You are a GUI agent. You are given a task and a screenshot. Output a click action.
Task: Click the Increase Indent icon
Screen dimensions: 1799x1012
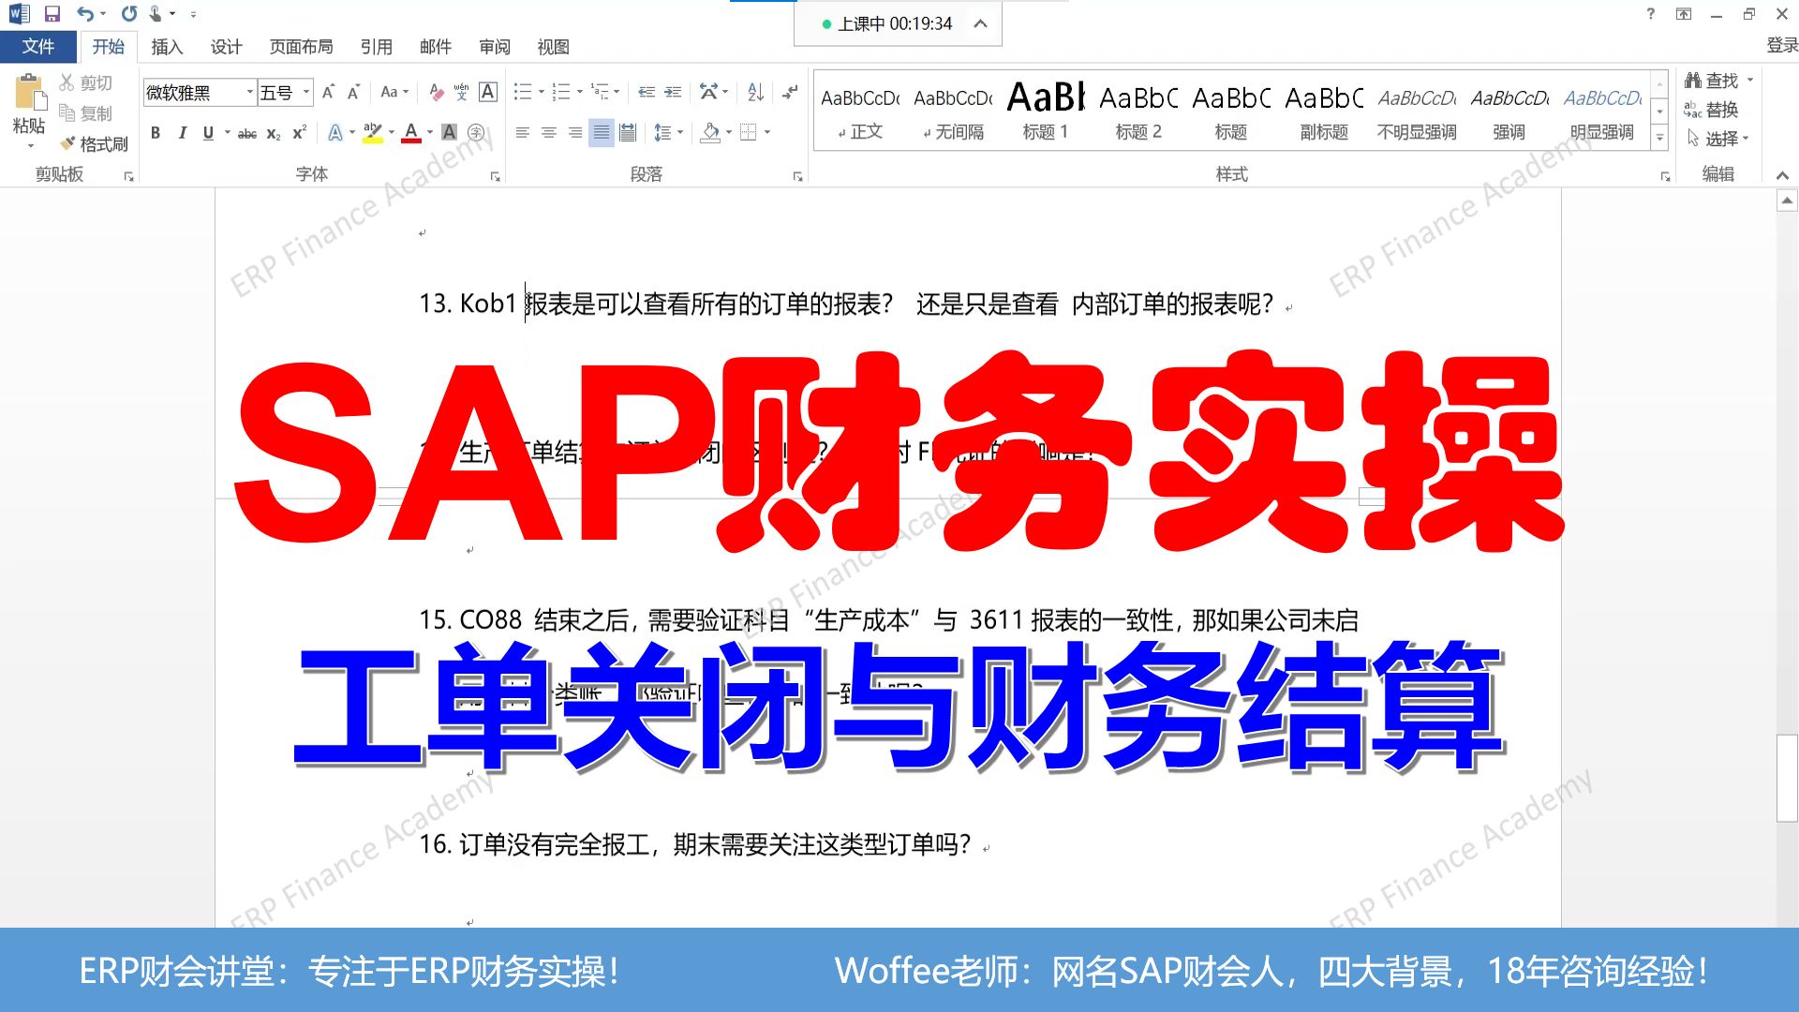pos(673,92)
